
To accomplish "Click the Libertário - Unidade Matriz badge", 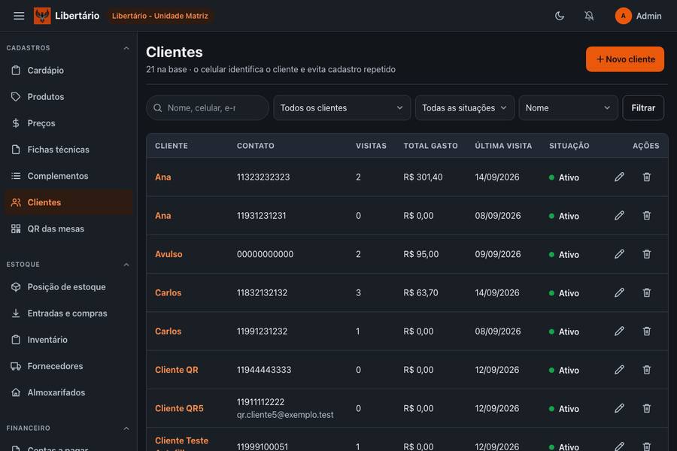I will pyautogui.click(x=159, y=16).
